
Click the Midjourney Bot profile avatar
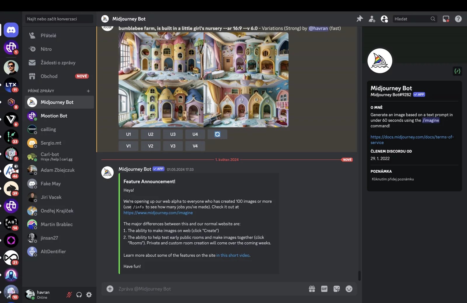(x=380, y=61)
